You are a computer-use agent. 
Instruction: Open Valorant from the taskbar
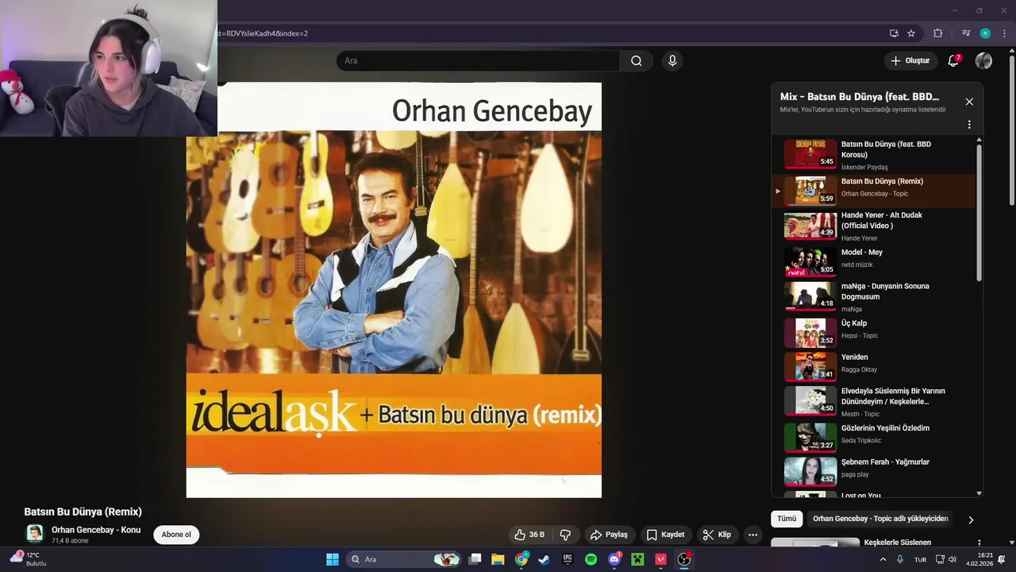pyautogui.click(x=660, y=559)
